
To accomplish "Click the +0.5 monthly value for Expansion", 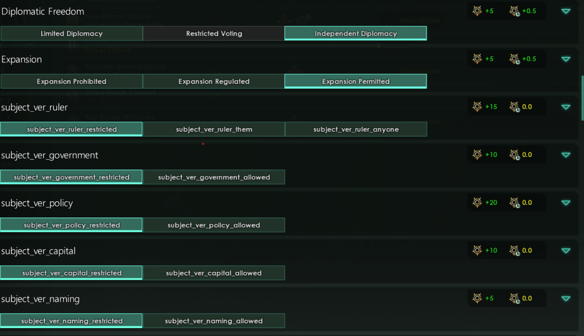I will 529,59.
